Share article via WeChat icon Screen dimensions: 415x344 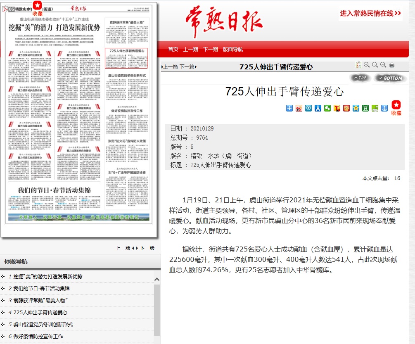pos(327,108)
